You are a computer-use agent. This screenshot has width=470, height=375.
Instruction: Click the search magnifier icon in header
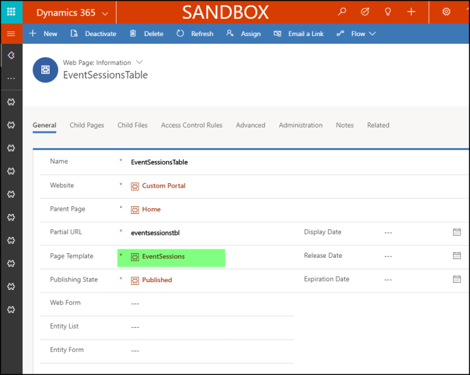pyautogui.click(x=342, y=12)
